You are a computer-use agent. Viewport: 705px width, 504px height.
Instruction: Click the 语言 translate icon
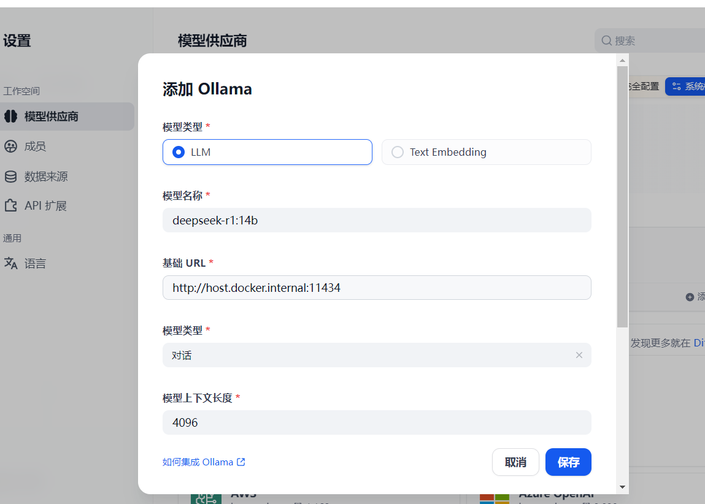pyautogui.click(x=10, y=264)
